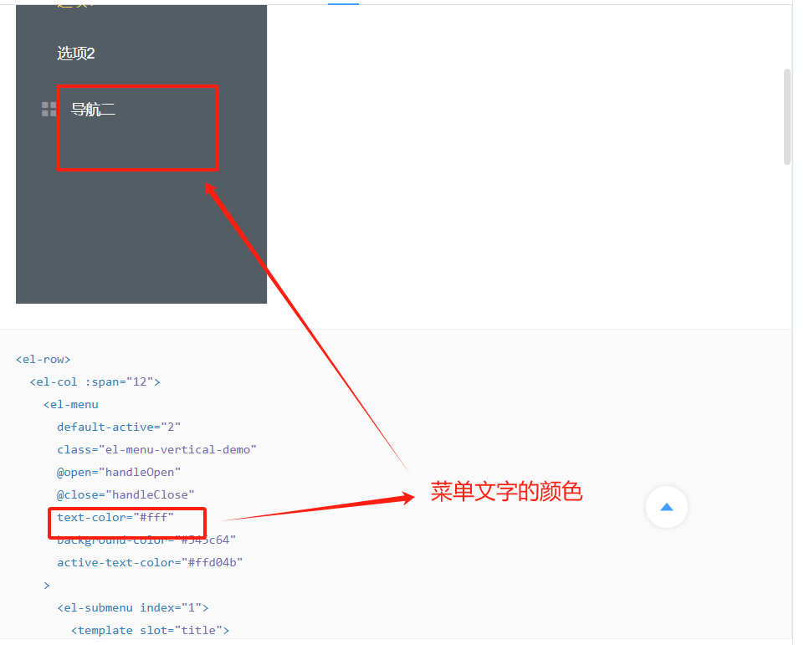Image resolution: width=804 pixels, height=645 pixels.
Task: Click the <el-row> opening tag
Action: click(43, 358)
